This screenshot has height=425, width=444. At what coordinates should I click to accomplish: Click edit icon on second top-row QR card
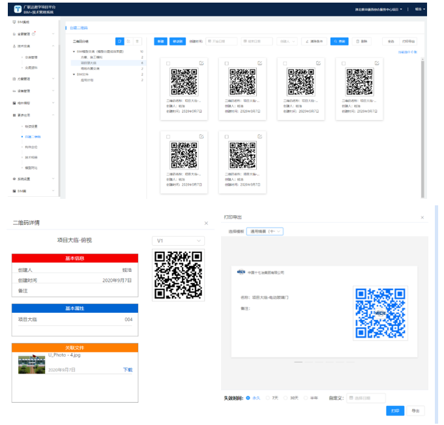click(x=260, y=63)
